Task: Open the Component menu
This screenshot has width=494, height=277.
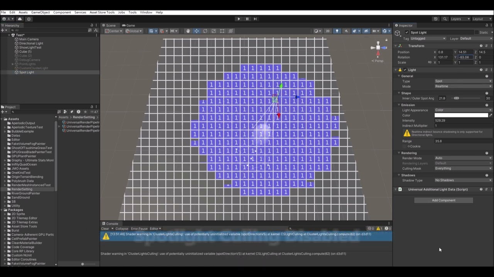Action: [62, 12]
